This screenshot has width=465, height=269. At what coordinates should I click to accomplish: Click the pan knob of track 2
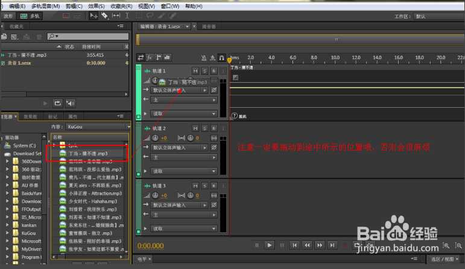[x=191, y=138]
